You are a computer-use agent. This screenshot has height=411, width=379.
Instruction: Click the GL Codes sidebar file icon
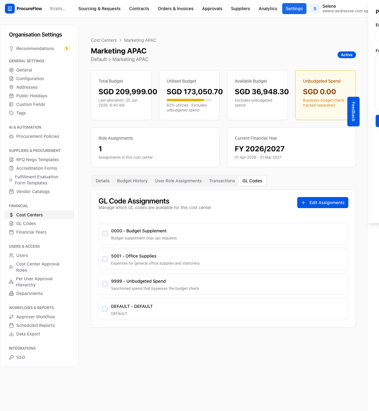11,223
